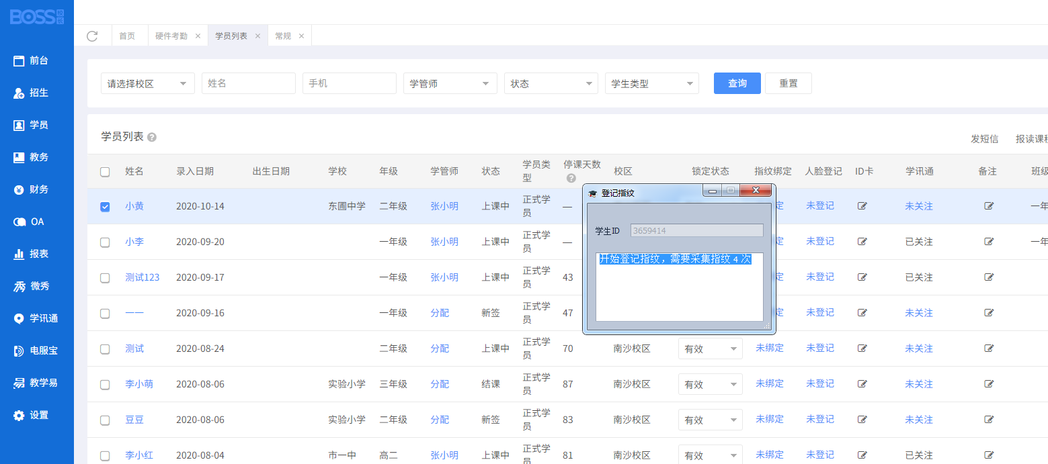1048x464 pixels.
Task: Open 锁定状态 dropdown for 测试 row
Action: (x=711, y=349)
